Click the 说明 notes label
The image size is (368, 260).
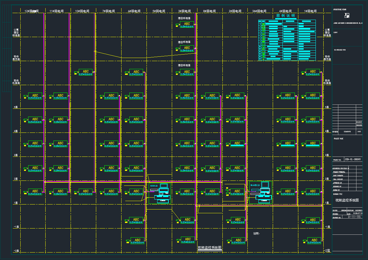[256, 233]
